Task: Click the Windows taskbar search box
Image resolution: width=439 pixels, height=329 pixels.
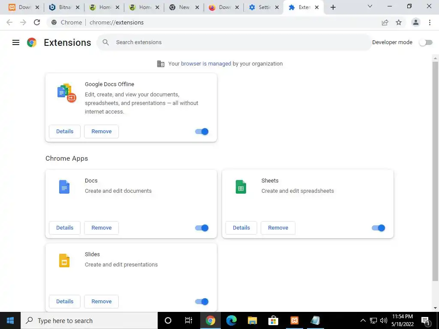Action: [x=89, y=320]
